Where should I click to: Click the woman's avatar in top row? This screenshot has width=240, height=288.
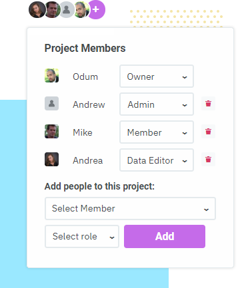(x=37, y=9)
